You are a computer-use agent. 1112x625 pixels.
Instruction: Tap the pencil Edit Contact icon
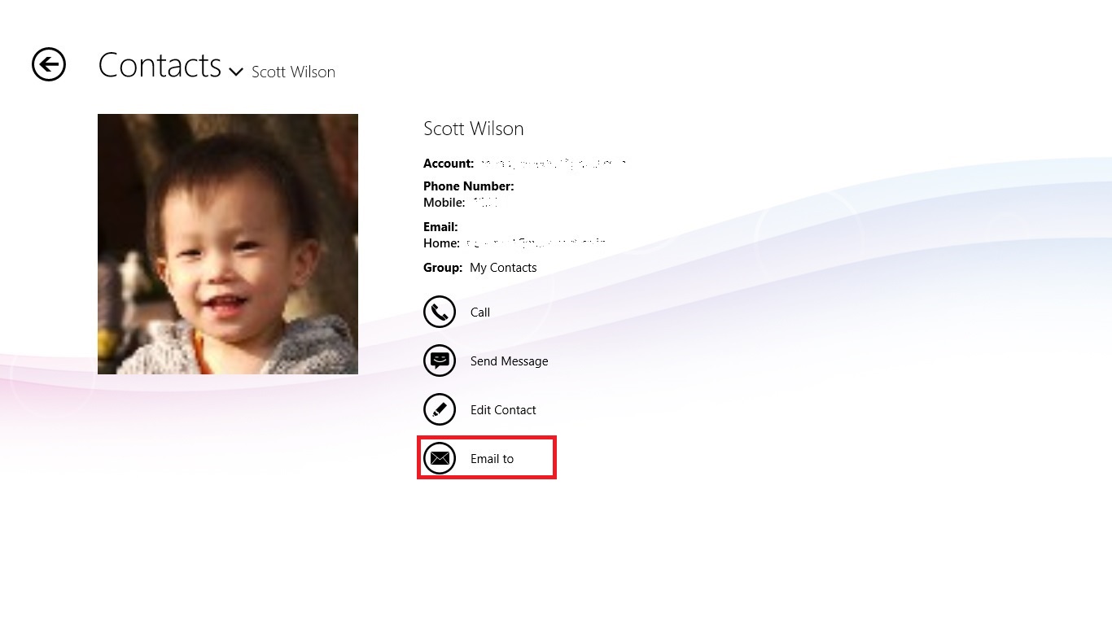(x=440, y=409)
